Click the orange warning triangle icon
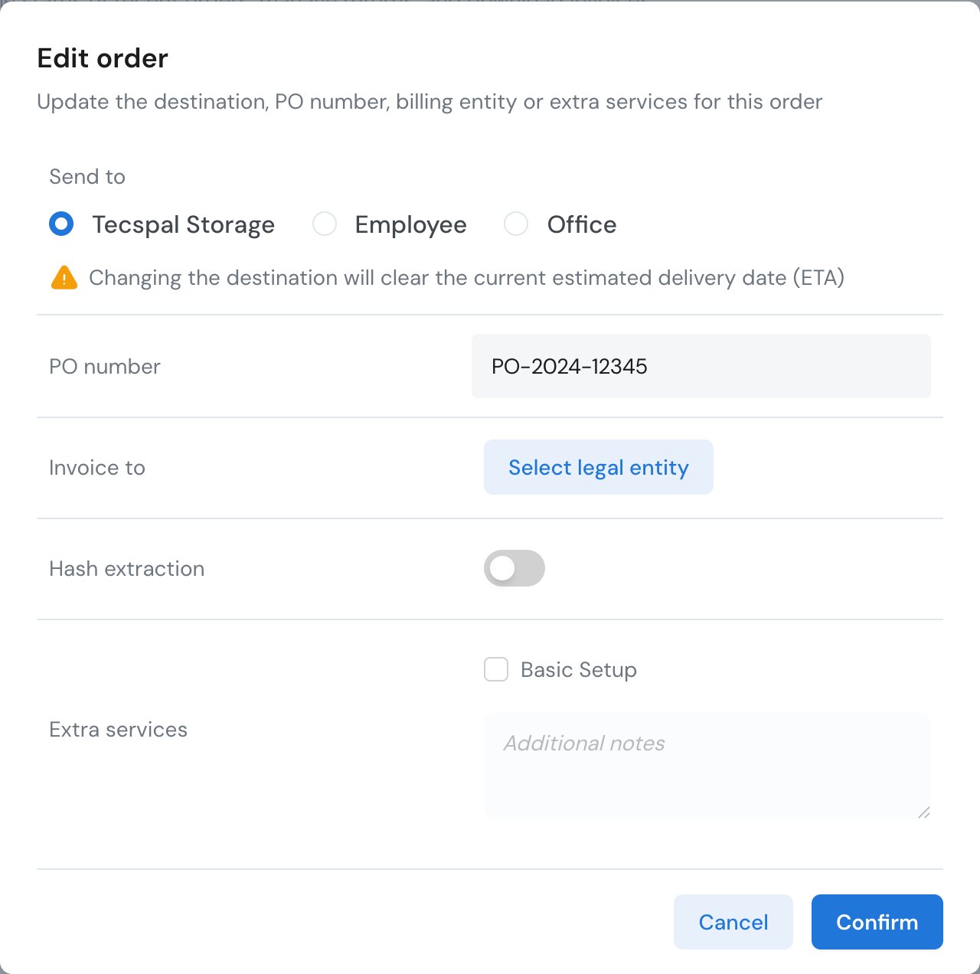980x974 pixels. [64, 277]
